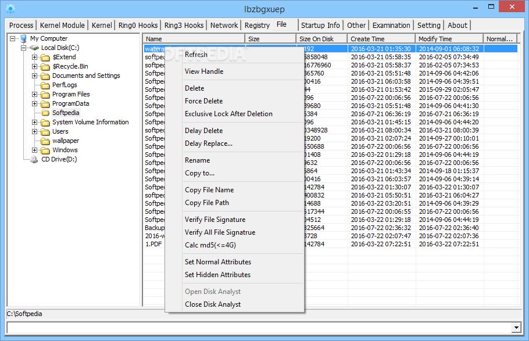Click the size on disk 16776960 cell
This screenshot has height=341, width=529.
click(x=317, y=65)
